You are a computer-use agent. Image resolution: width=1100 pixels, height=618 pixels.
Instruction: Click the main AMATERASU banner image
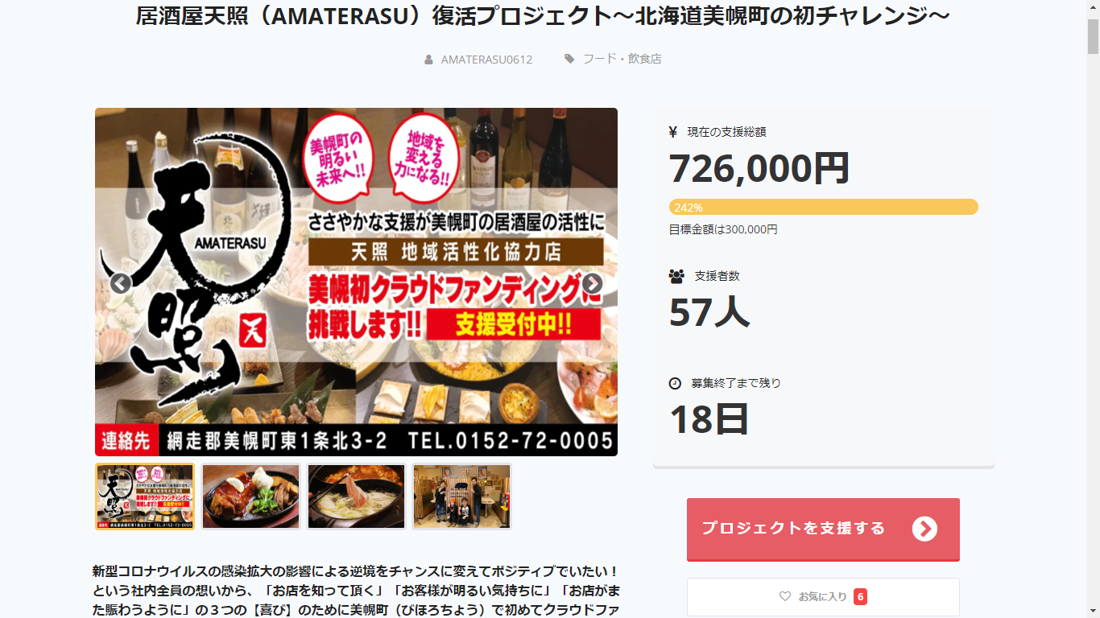(356, 282)
